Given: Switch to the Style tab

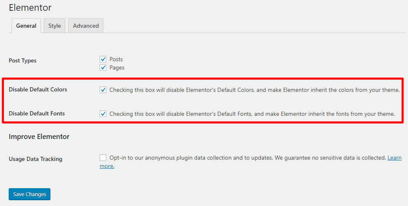Looking at the screenshot, I should pos(55,26).
